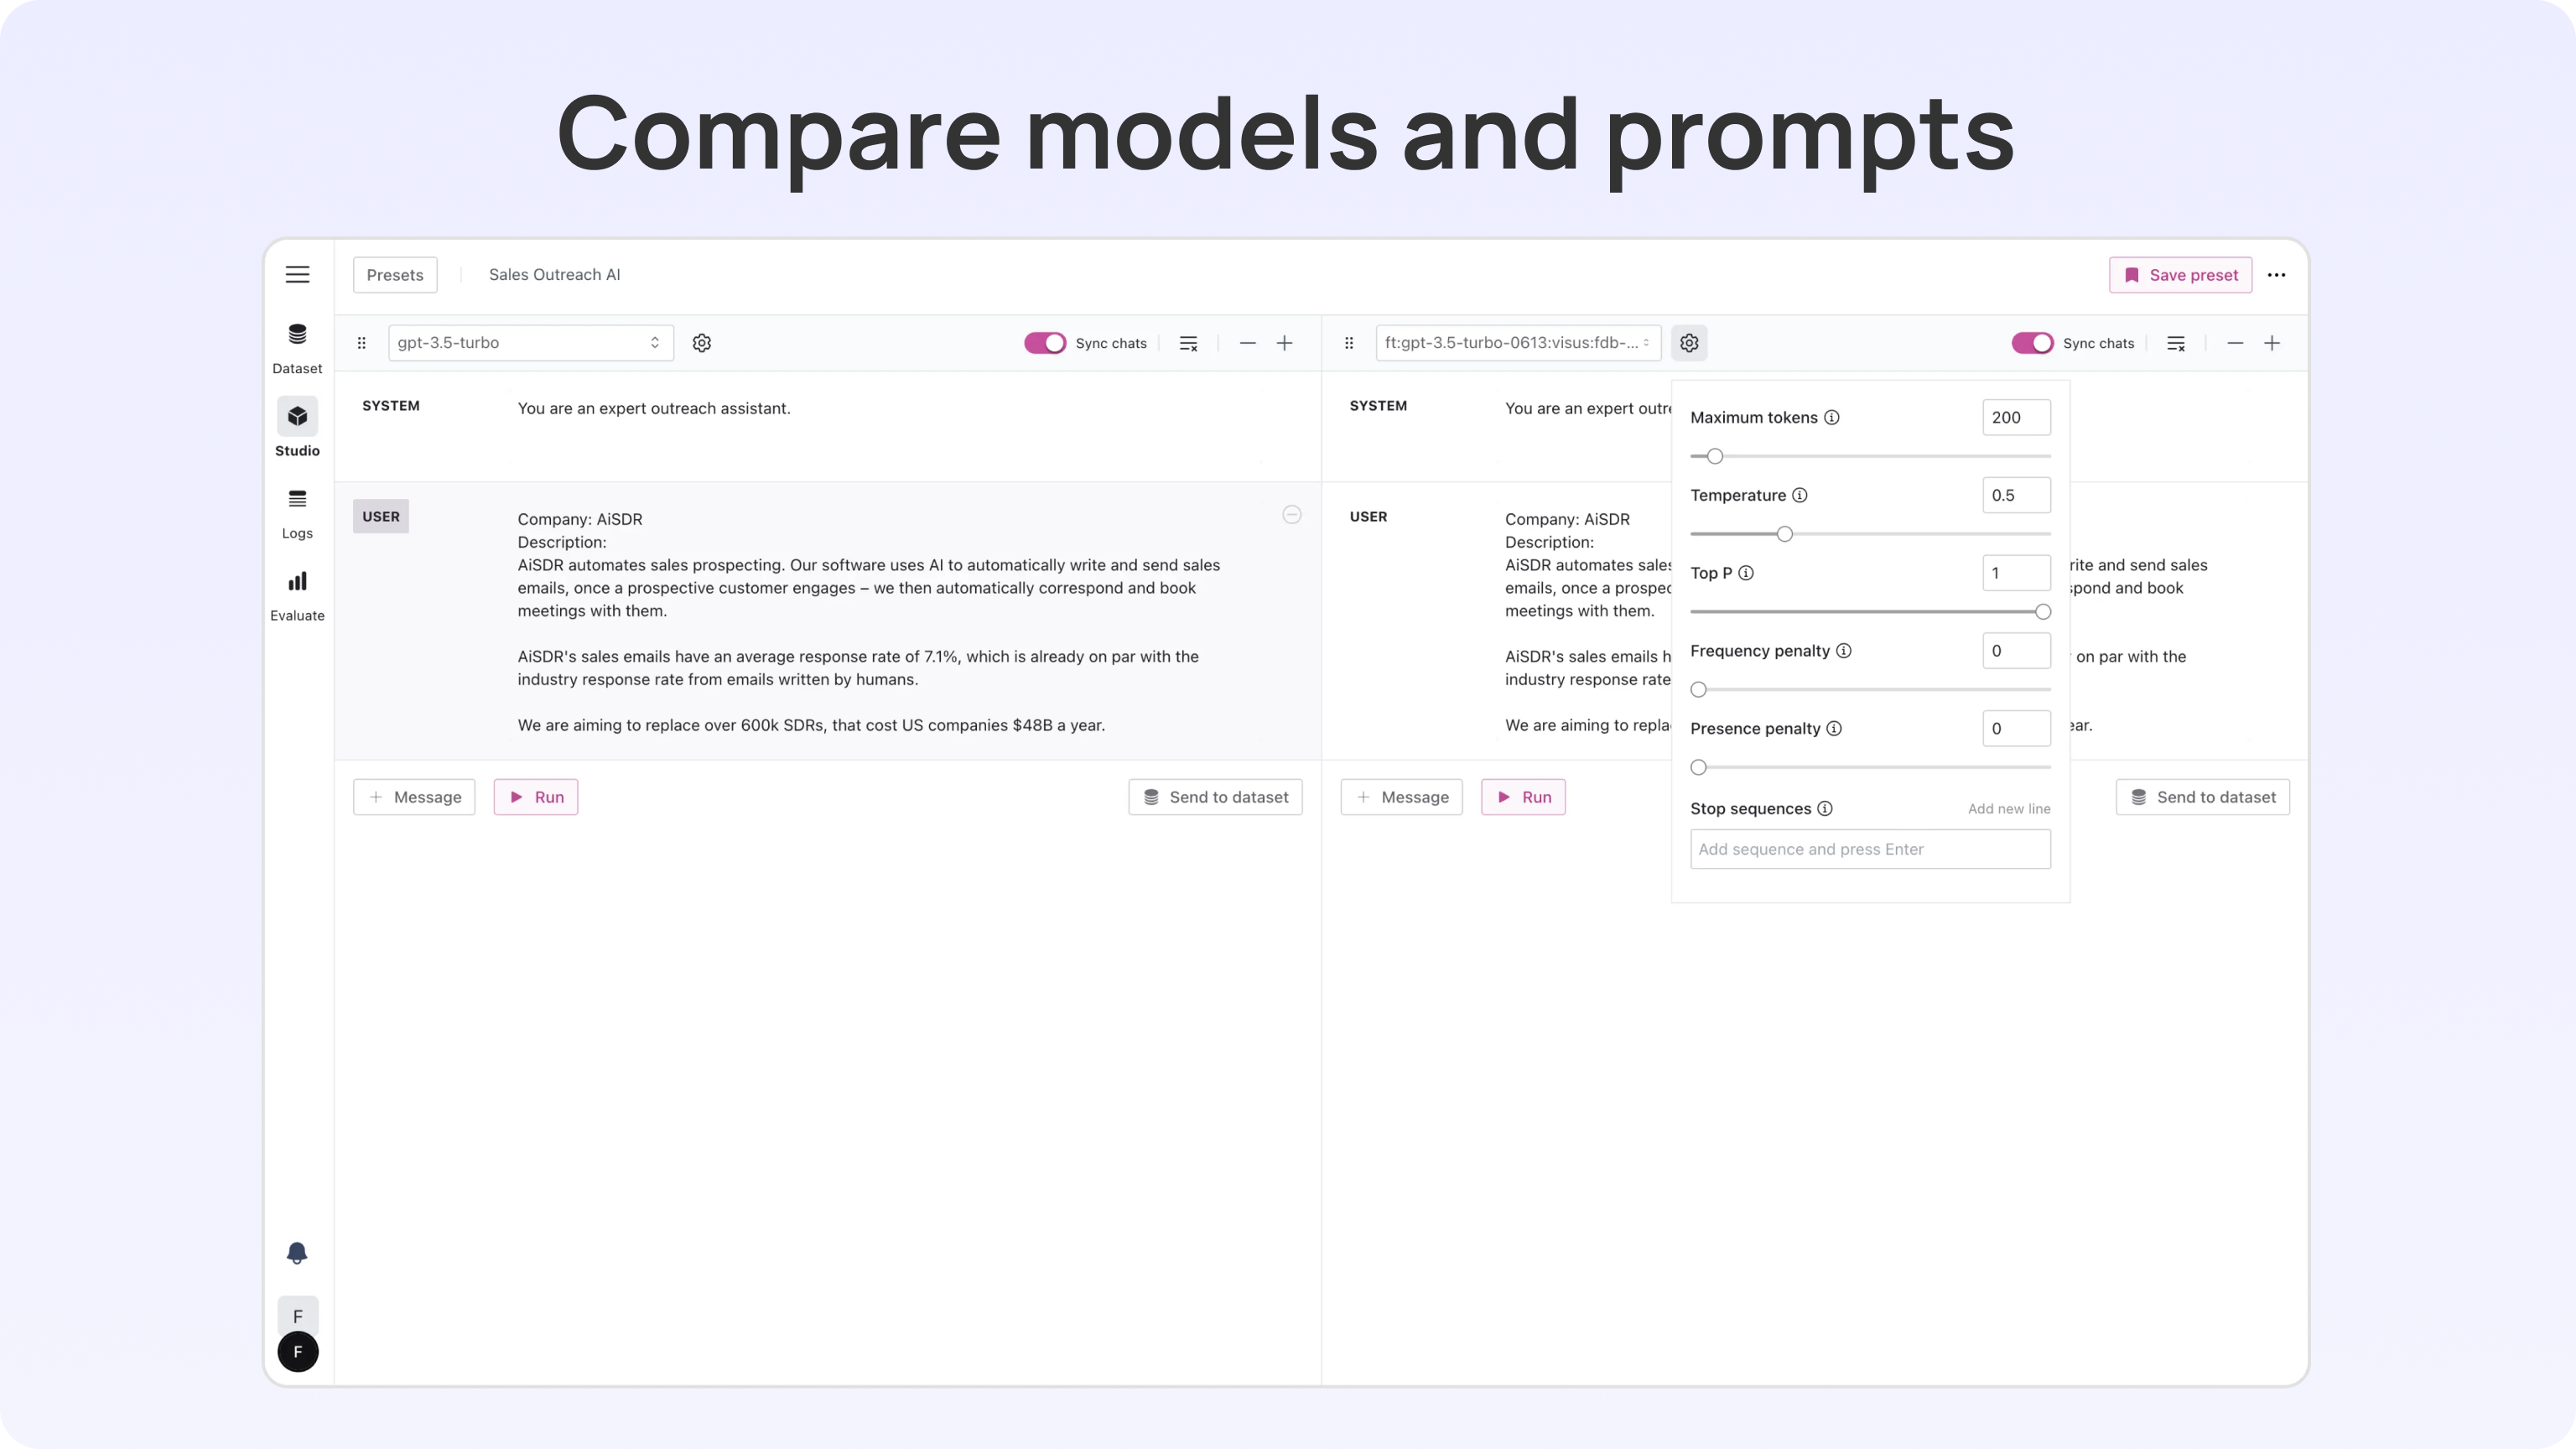Open the Evaluate section
This screenshot has height=1449, width=2576.
pos(297,594)
